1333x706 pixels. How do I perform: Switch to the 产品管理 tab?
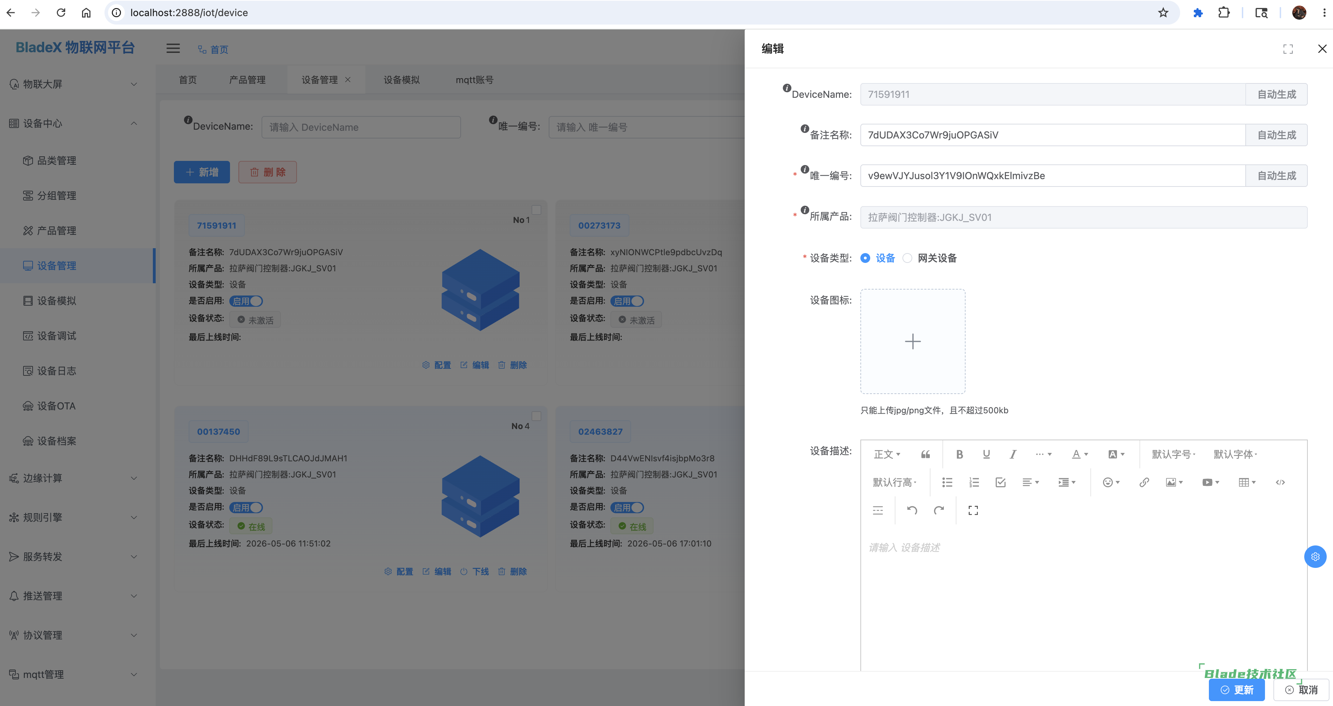[x=247, y=80]
